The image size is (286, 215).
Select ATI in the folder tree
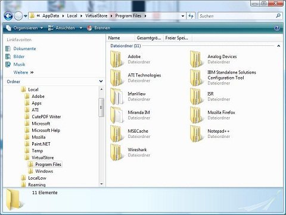pyautogui.click(x=35, y=110)
